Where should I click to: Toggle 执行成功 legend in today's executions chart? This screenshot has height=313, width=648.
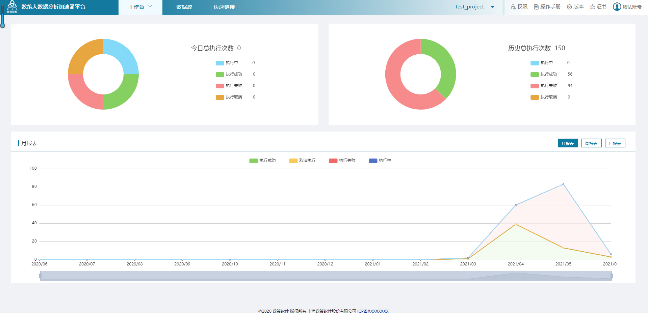click(x=229, y=74)
